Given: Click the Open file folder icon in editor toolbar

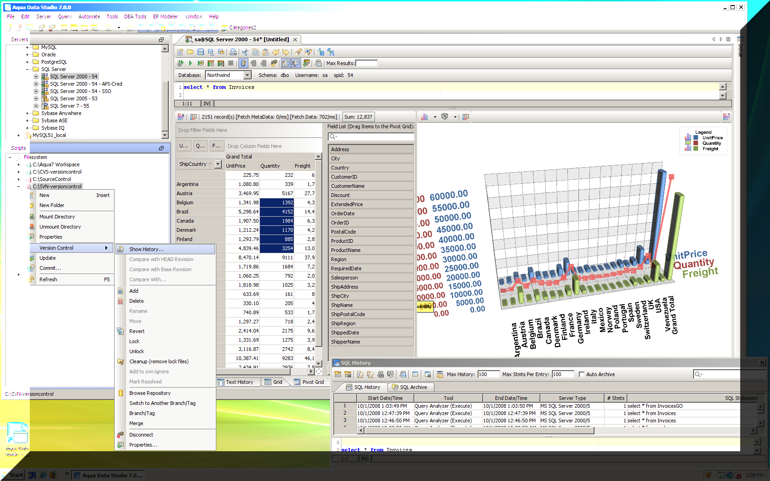Looking at the screenshot, I should [x=190, y=52].
